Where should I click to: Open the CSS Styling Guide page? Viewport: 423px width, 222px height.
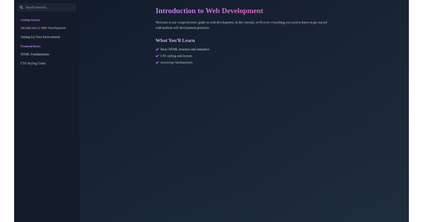(33, 63)
